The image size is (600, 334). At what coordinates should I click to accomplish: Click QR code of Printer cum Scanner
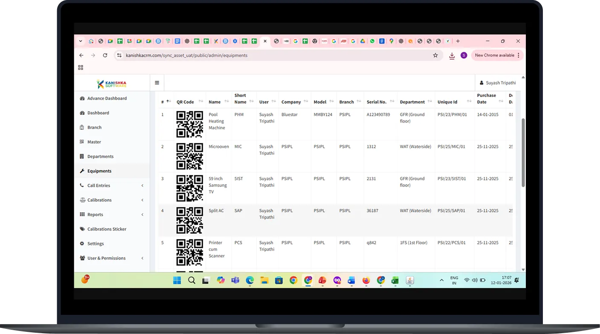tap(190, 252)
